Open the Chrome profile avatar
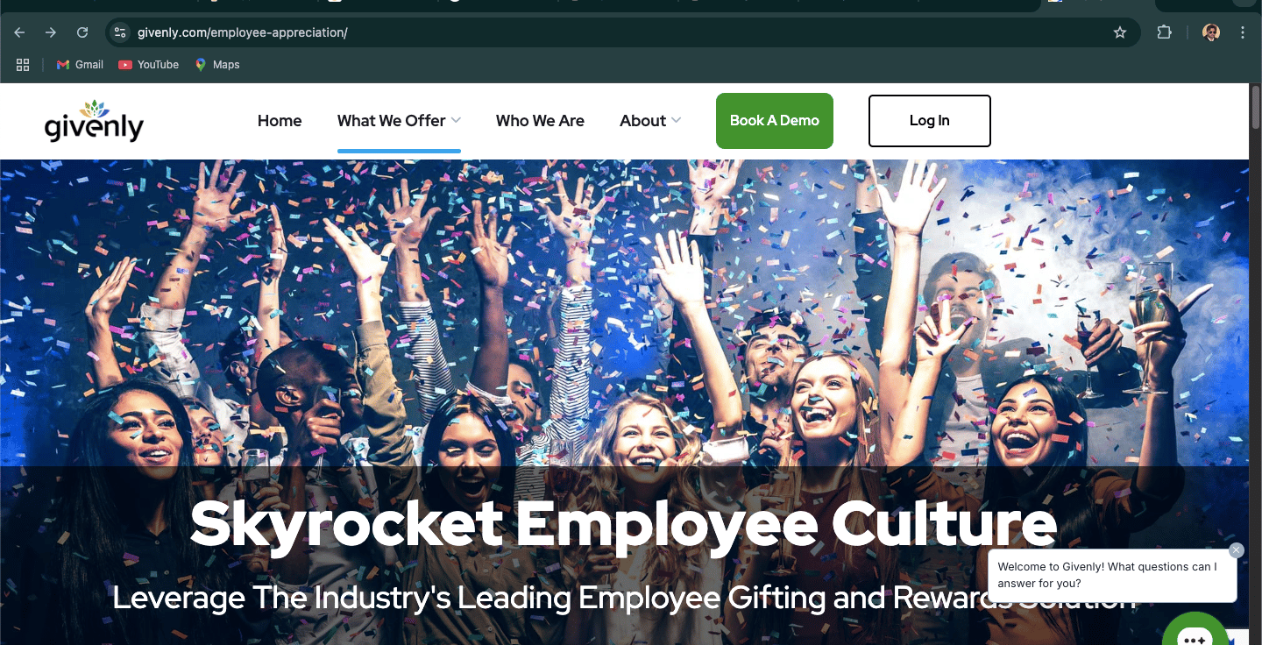This screenshot has width=1262, height=645. (x=1211, y=32)
